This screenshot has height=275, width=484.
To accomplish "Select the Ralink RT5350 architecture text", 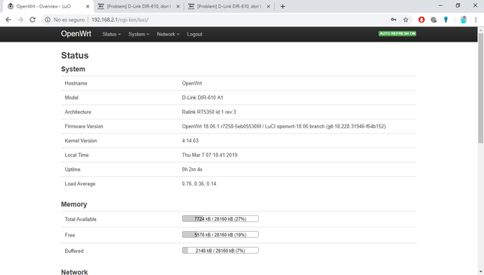I will pyautogui.click(x=209, y=112).
